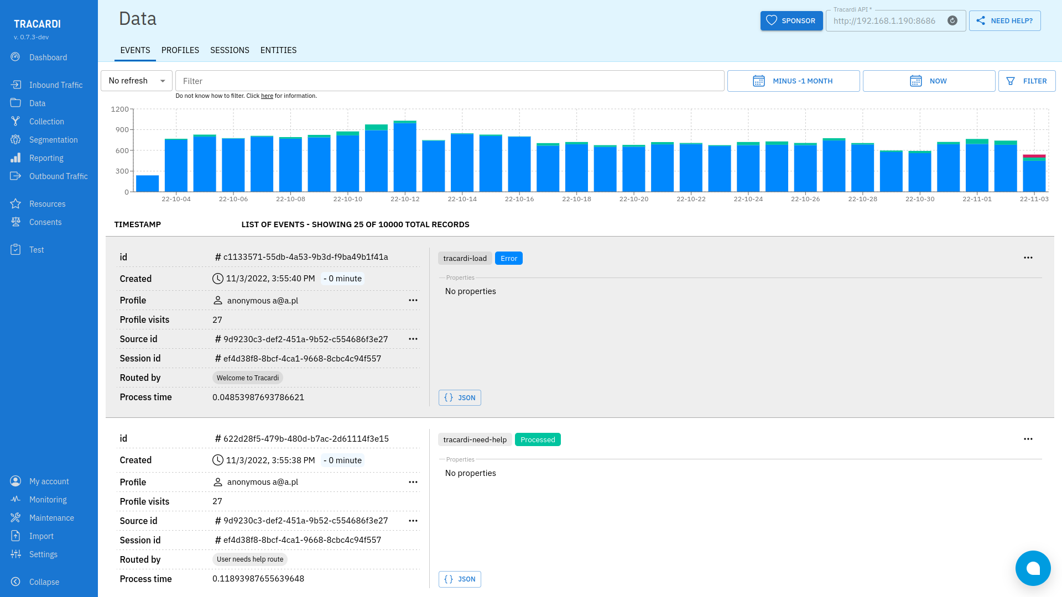Click the TRACARDI logo text
This screenshot has height=597, width=1062.
point(37,24)
